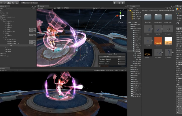Click Stop in Particle Effect panel

tap(119, 57)
